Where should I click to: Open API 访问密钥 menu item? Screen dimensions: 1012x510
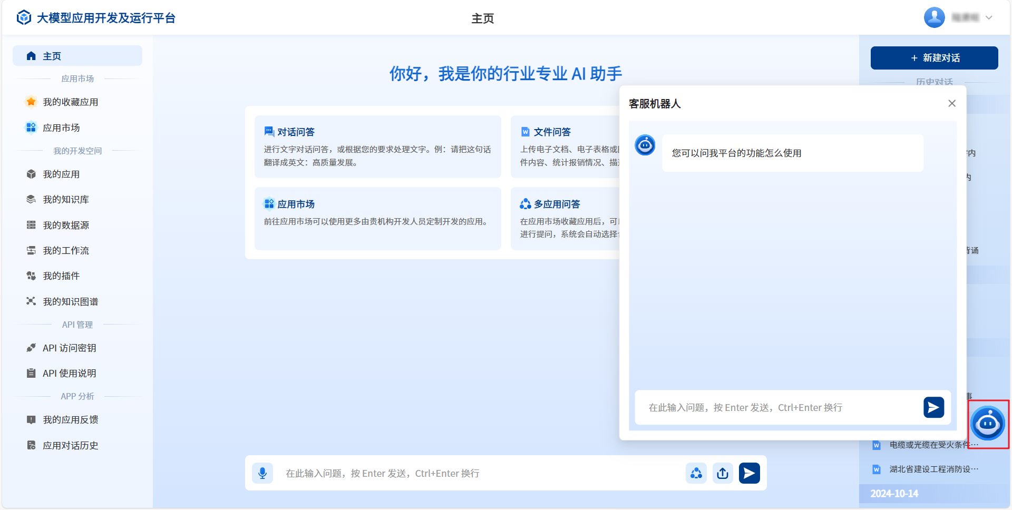coord(69,348)
